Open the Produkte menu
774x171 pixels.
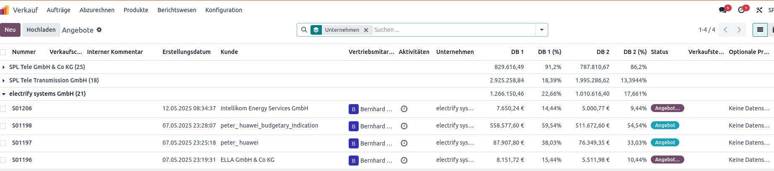pyautogui.click(x=136, y=10)
